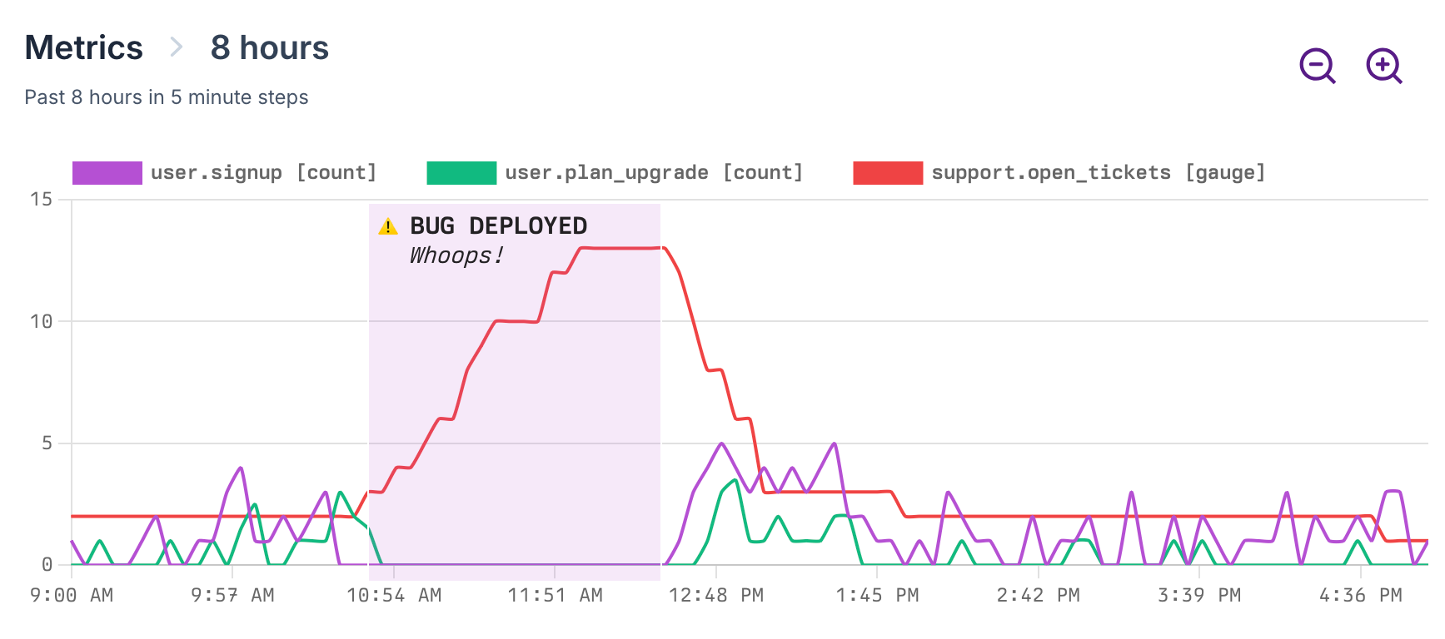Click the breadcrumb chevron separator
The width and height of the screenshot is (1445, 639).
176,47
